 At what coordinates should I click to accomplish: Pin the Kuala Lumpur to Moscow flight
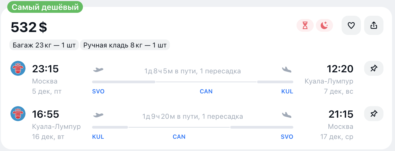374,114
